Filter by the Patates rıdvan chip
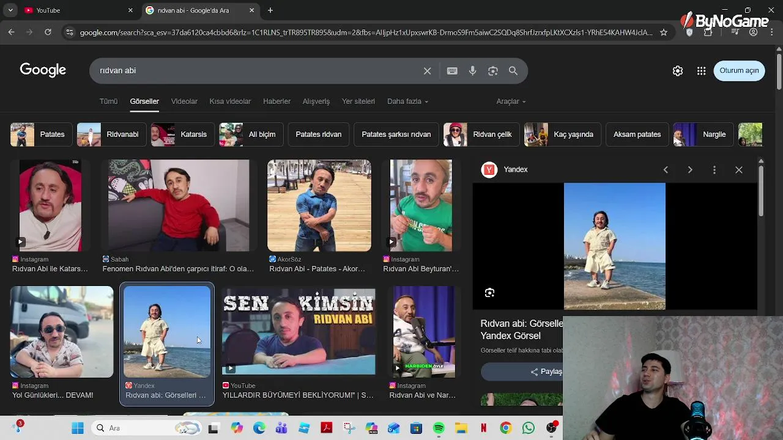Screen dimensions: 783x440 pos(319,134)
